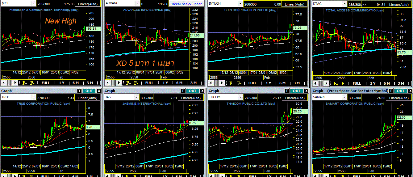Select 6M range on DTAC chart

387,83
